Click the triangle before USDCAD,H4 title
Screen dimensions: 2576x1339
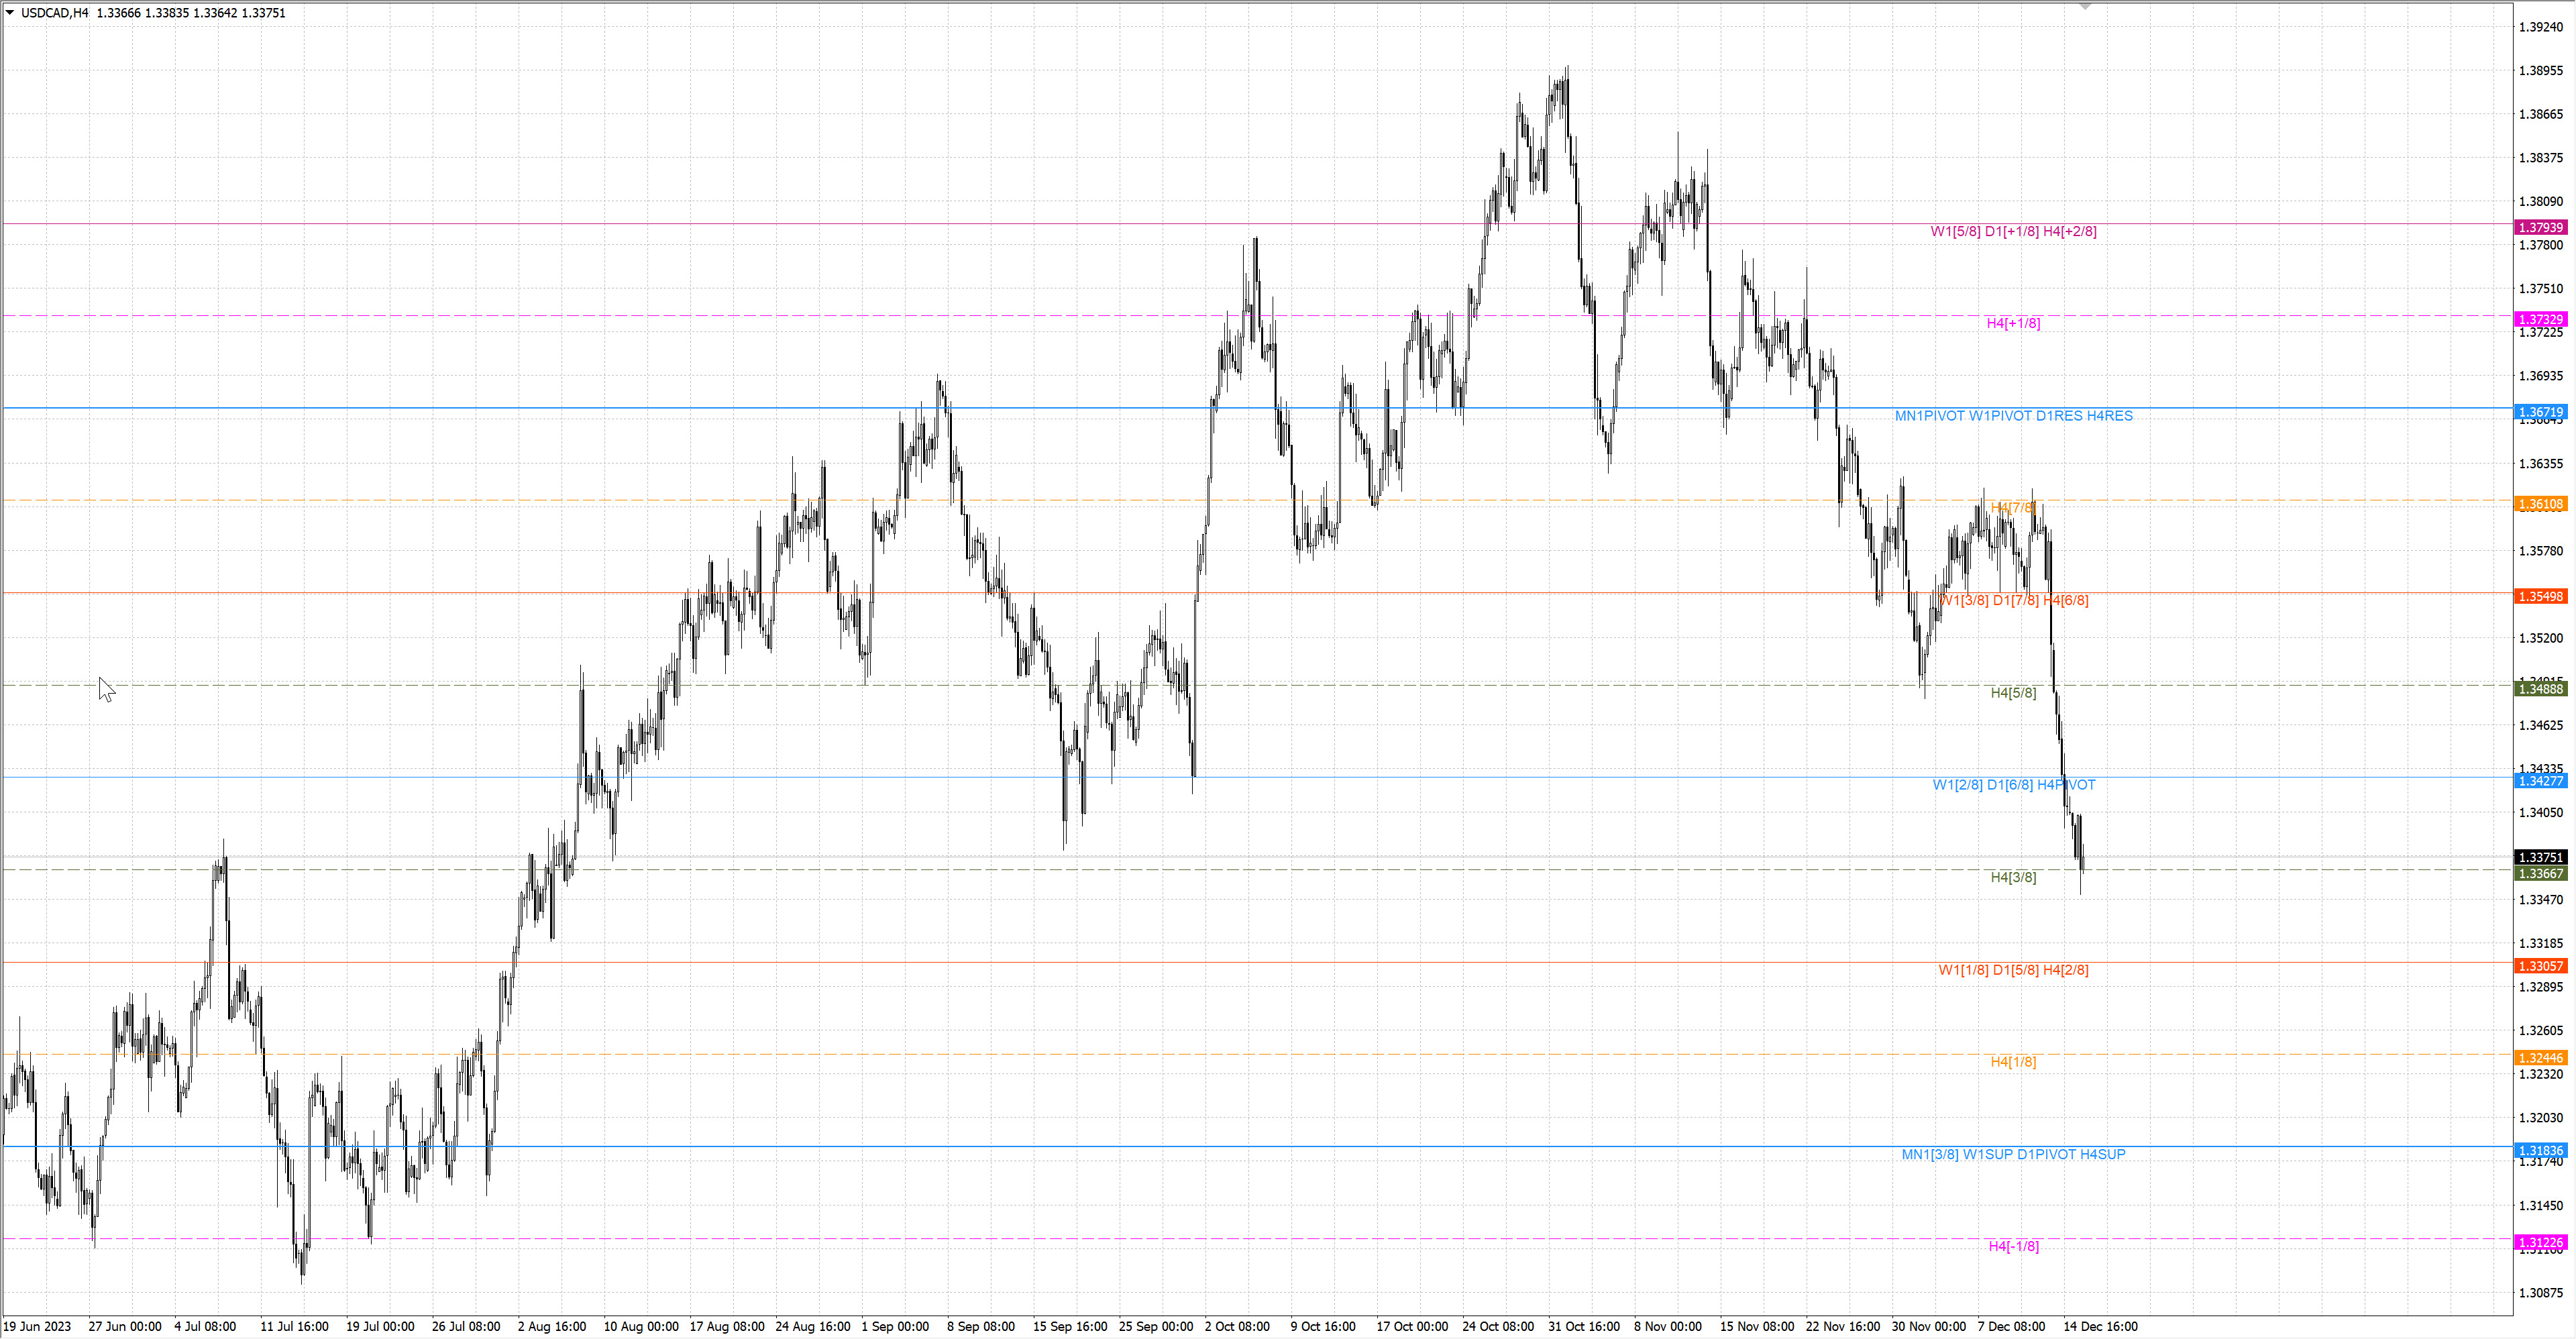coord(10,13)
